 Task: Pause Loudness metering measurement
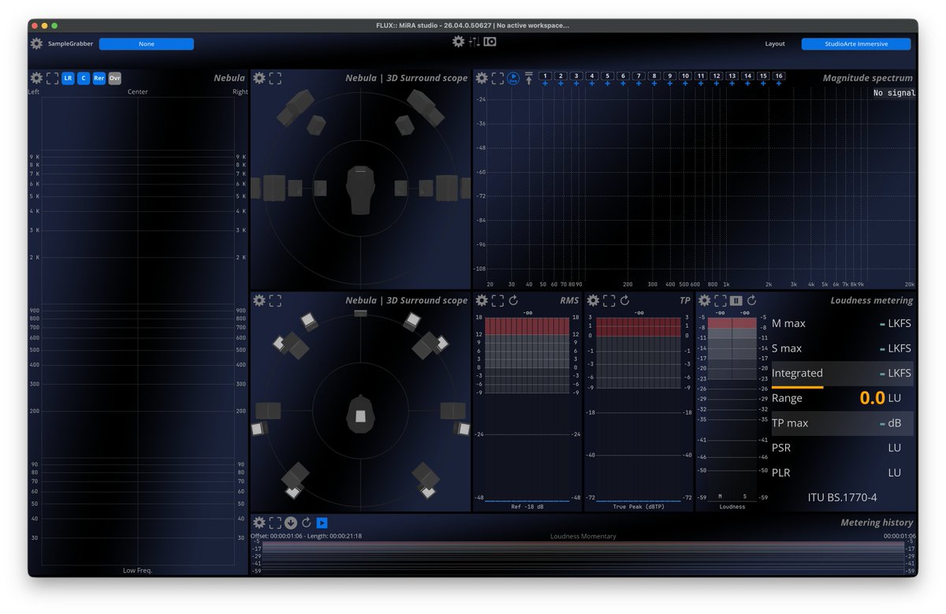(x=736, y=300)
